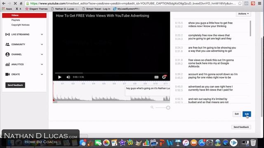Stop page loading with the X button
Screen dimensions: 264x148
tap(15, 3)
